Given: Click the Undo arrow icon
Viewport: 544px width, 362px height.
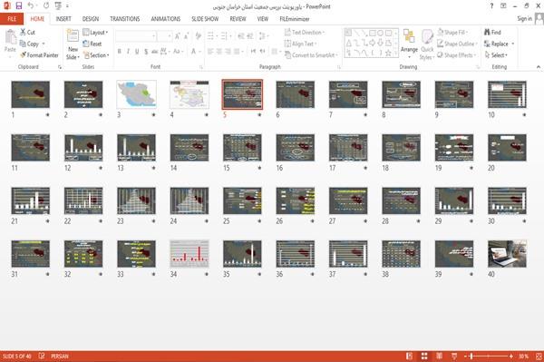Looking at the screenshot, I should [31, 5].
